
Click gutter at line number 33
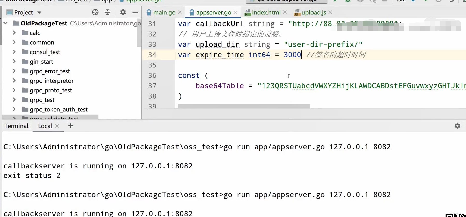[x=152, y=44]
